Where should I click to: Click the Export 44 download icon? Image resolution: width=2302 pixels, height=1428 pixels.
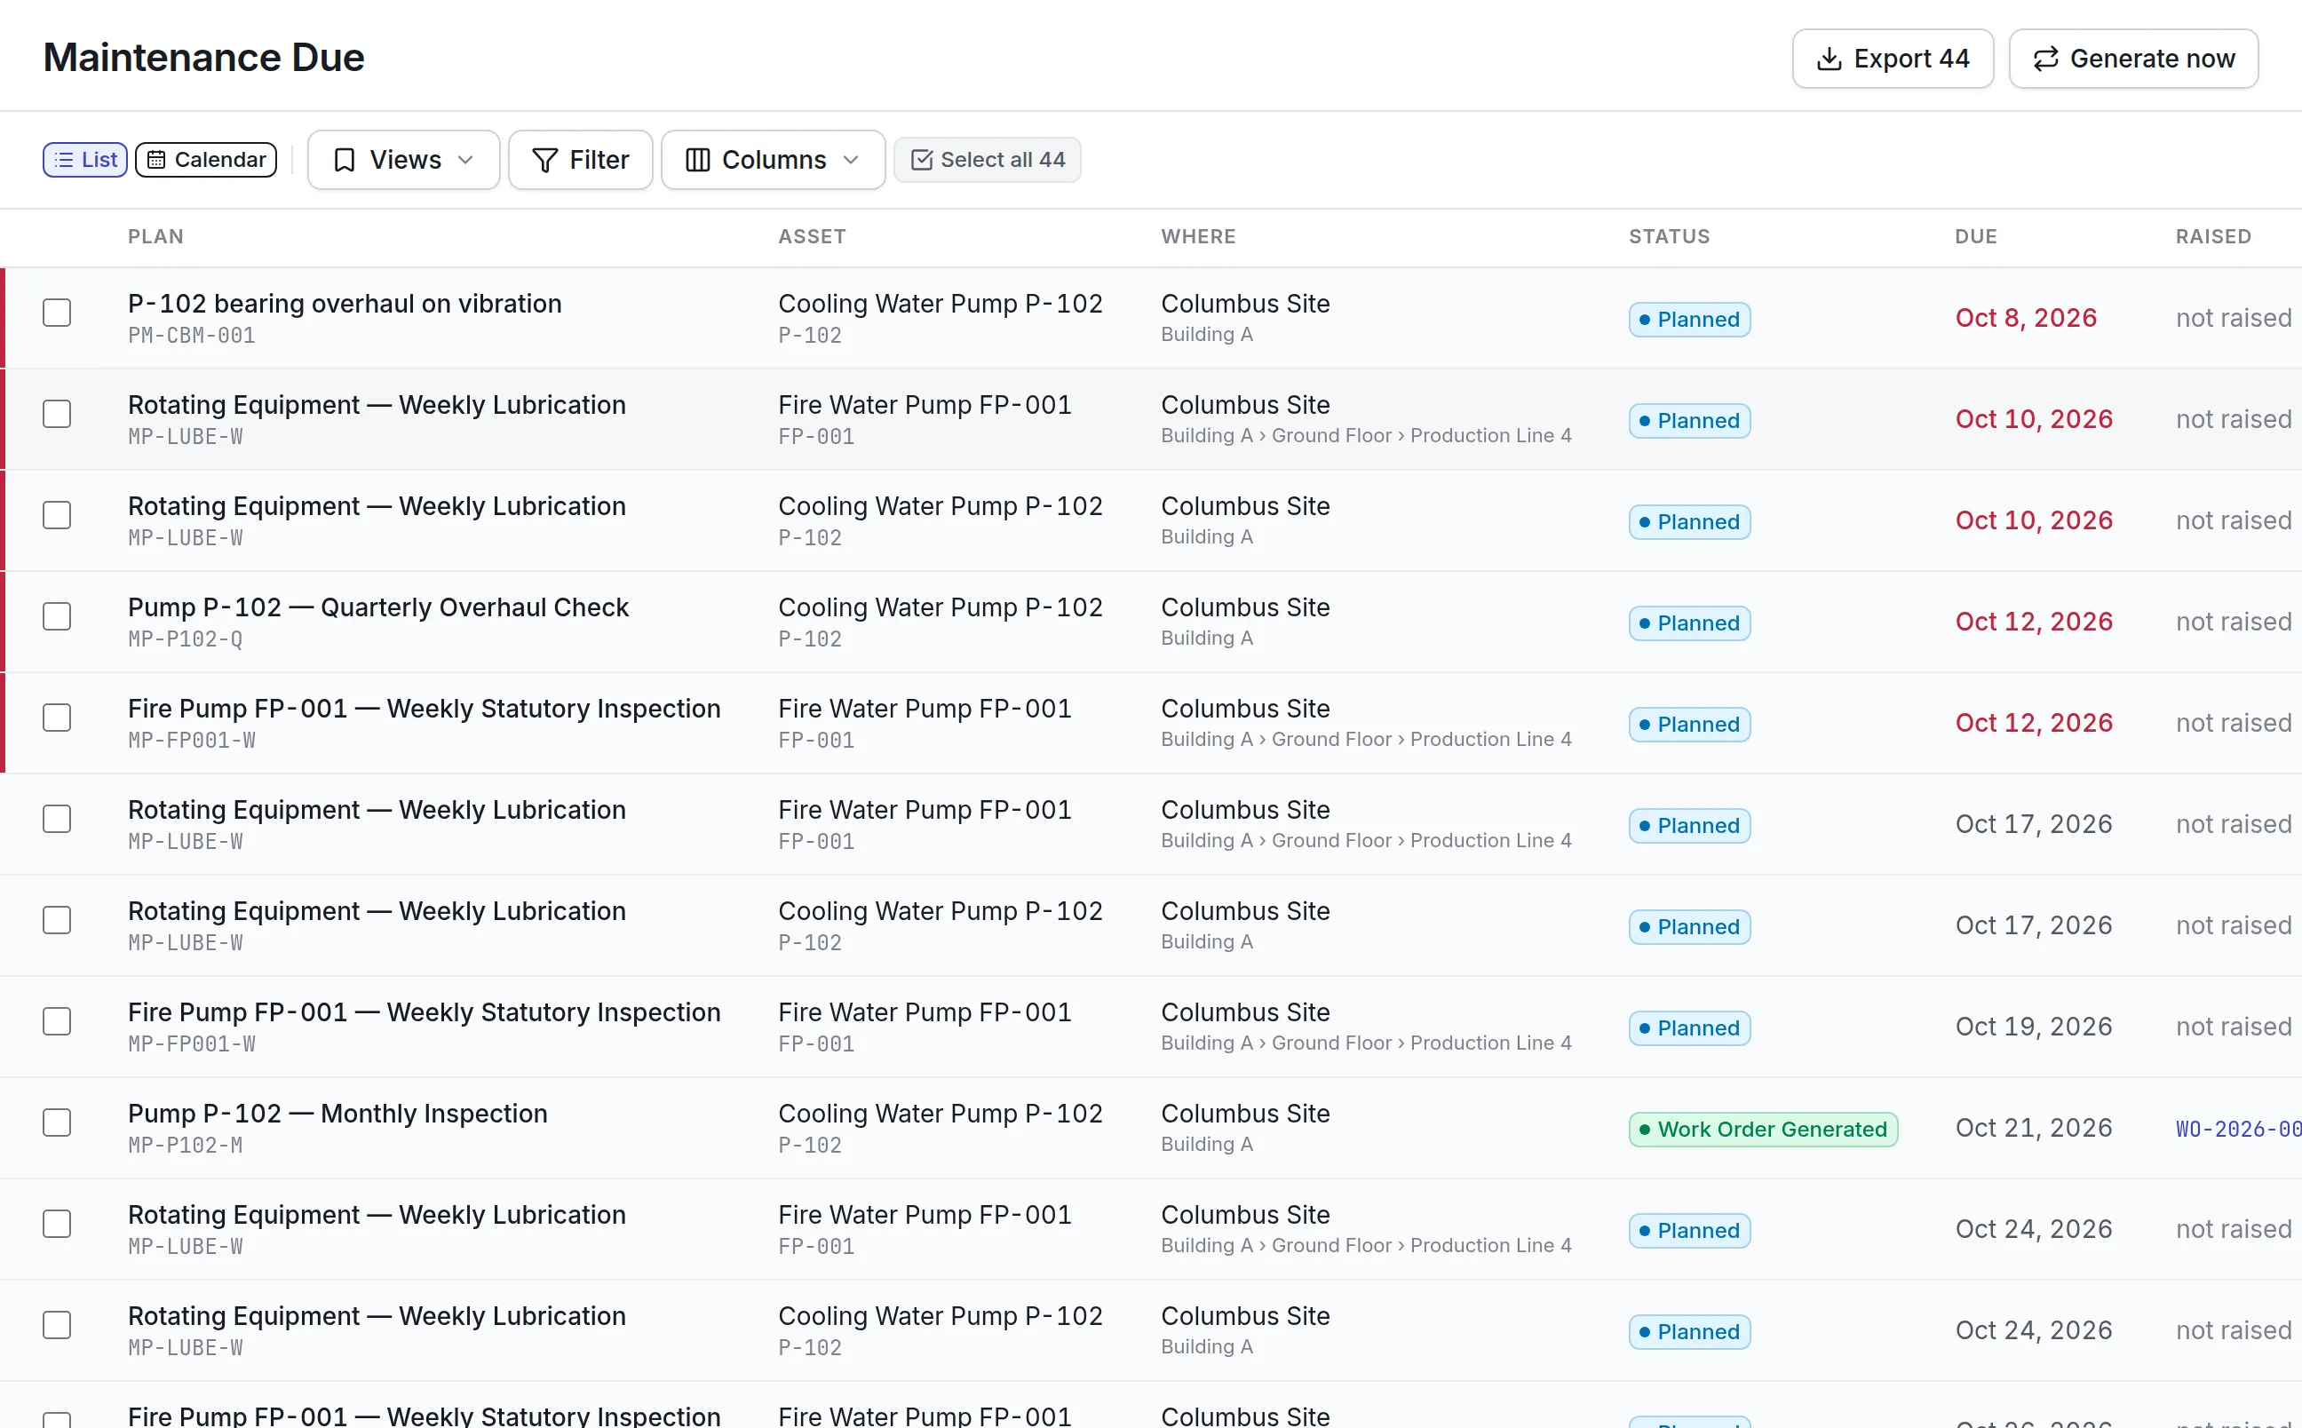click(x=1829, y=59)
